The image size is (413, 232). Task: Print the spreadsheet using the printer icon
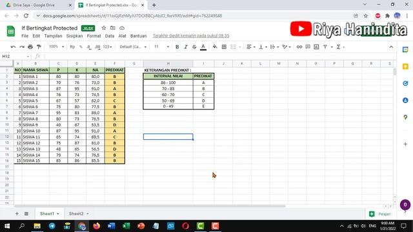[x=30, y=47]
